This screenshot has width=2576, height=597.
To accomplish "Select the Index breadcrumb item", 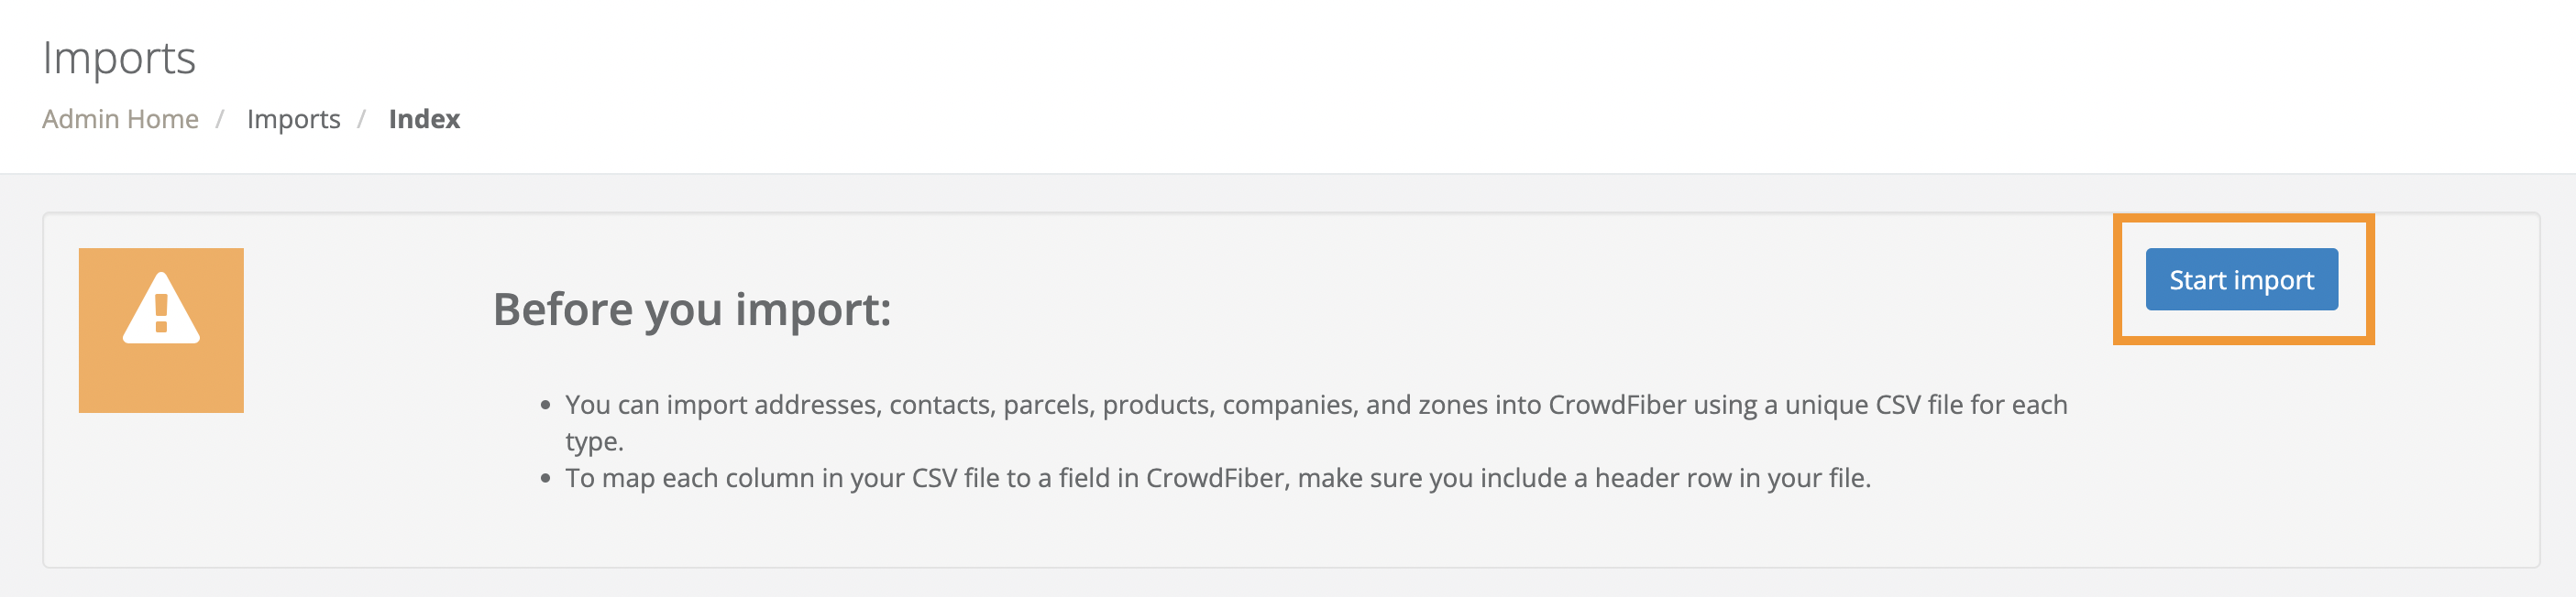I will tap(424, 119).
